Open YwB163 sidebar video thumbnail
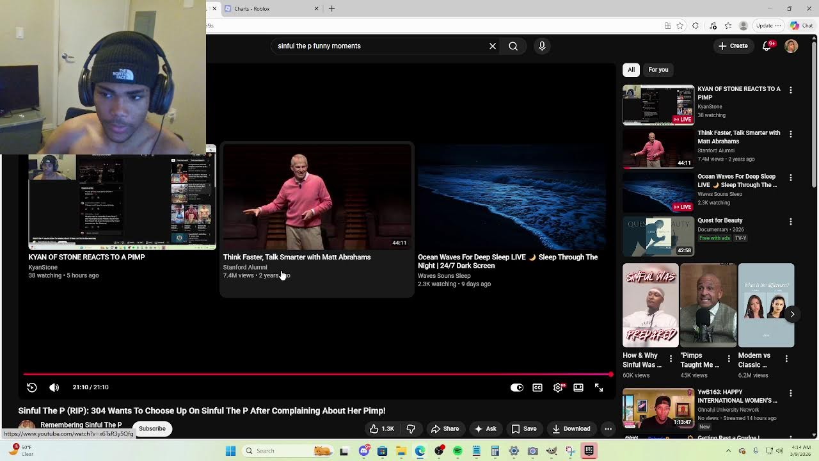The height and width of the screenshot is (461, 819). pos(658,408)
